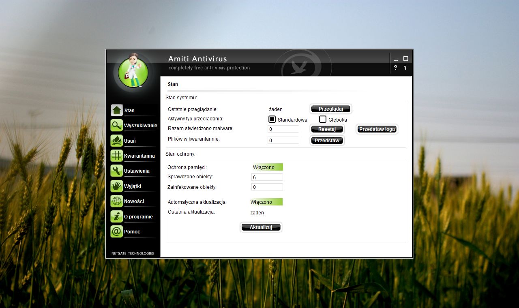The image size is (519, 308).
Task: Select the Standardowa scan type checkbox
Action: coord(272,119)
